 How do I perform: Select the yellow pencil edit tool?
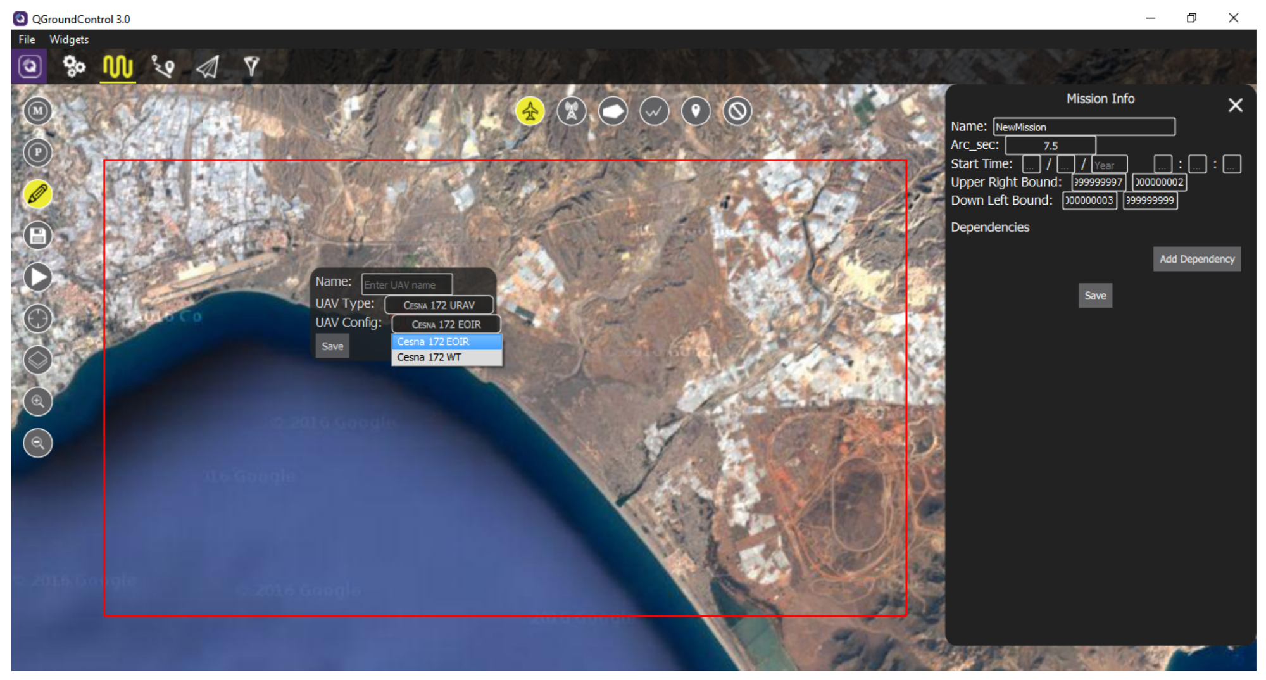point(38,194)
